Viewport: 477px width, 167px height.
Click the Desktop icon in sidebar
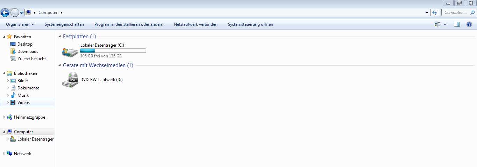click(13, 44)
